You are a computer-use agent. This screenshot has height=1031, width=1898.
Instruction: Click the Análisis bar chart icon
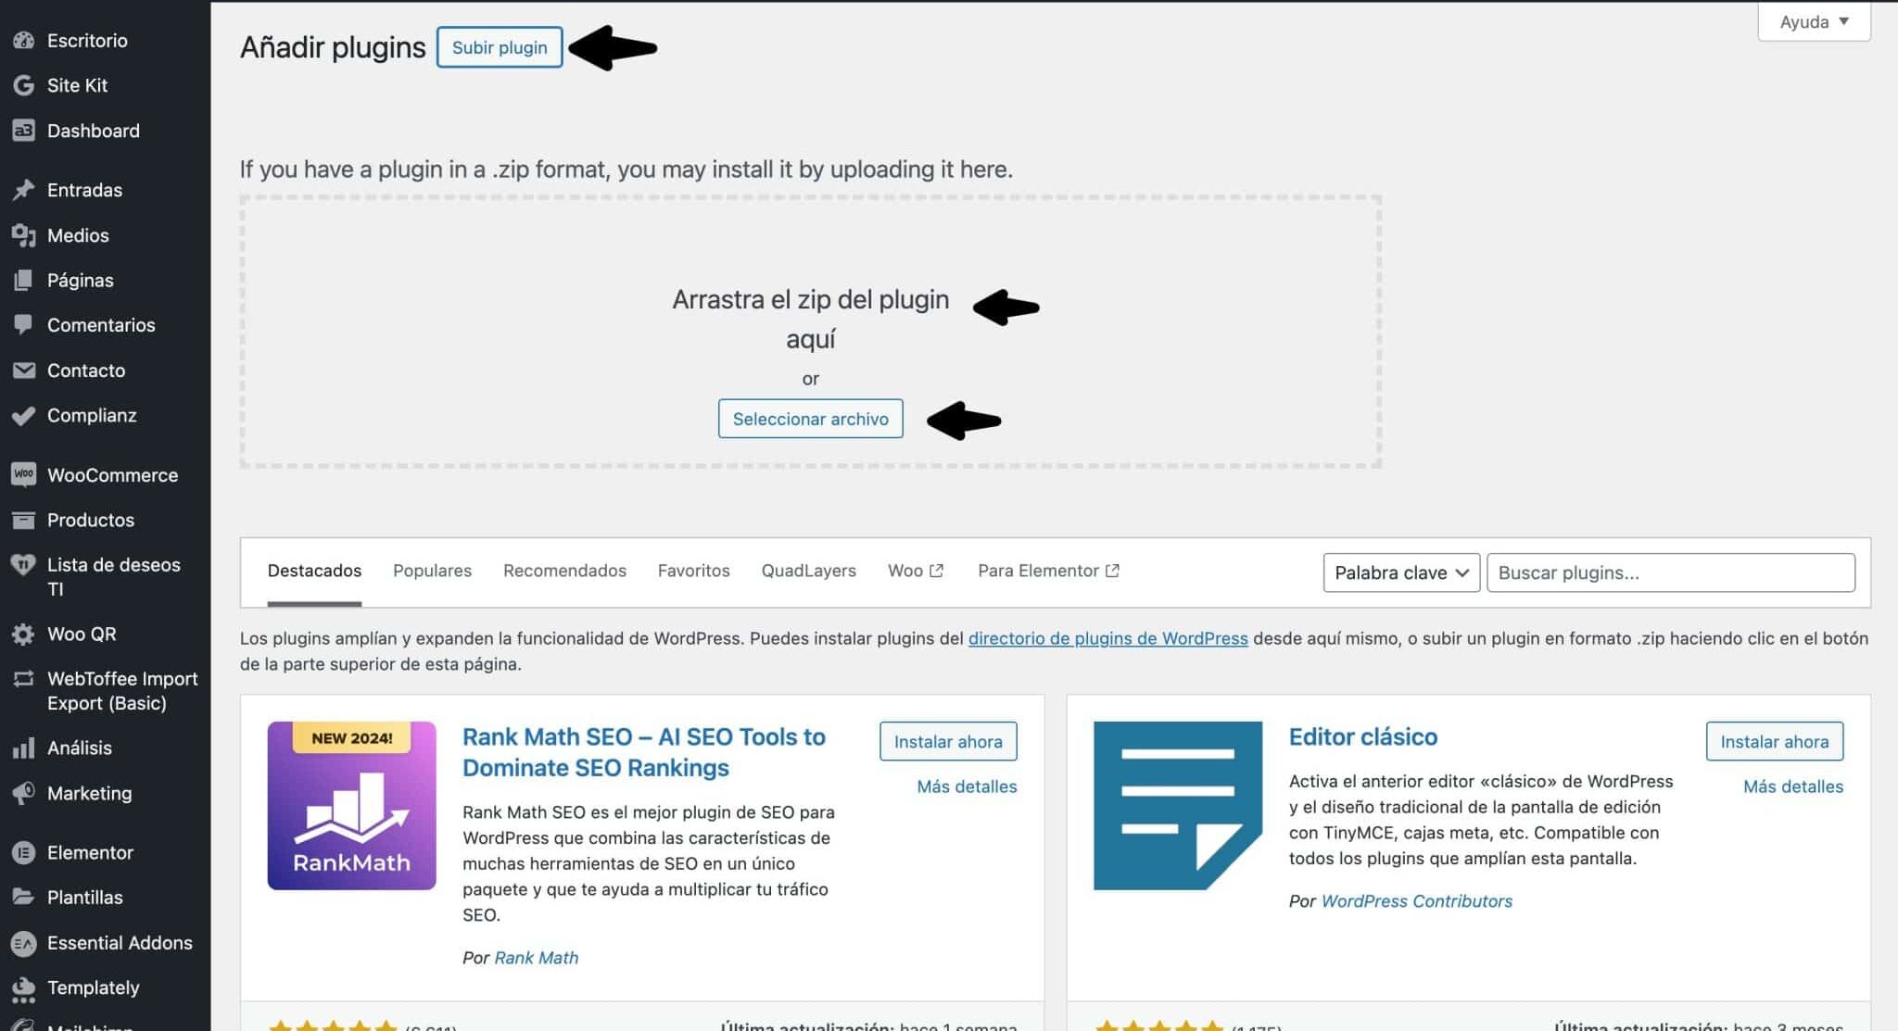point(24,748)
